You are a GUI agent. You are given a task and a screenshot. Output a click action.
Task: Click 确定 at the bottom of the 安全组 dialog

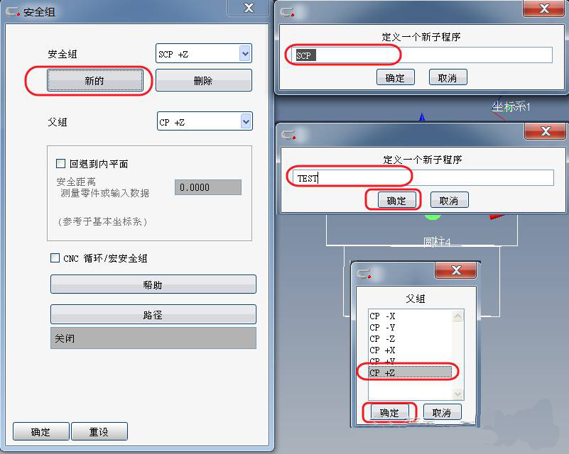click(x=40, y=431)
